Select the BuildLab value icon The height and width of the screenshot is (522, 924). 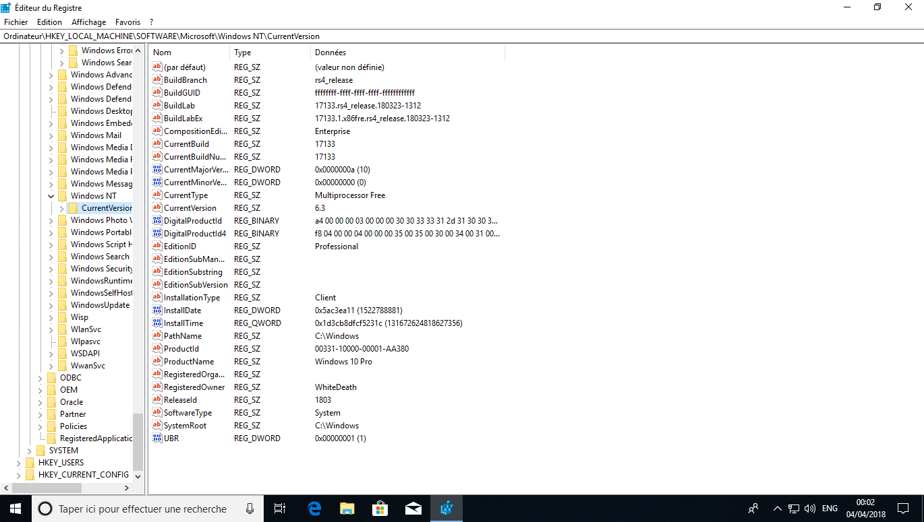click(x=157, y=106)
